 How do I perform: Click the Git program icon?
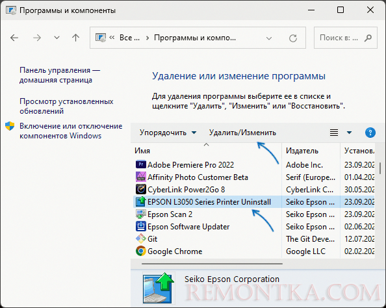(x=141, y=238)
